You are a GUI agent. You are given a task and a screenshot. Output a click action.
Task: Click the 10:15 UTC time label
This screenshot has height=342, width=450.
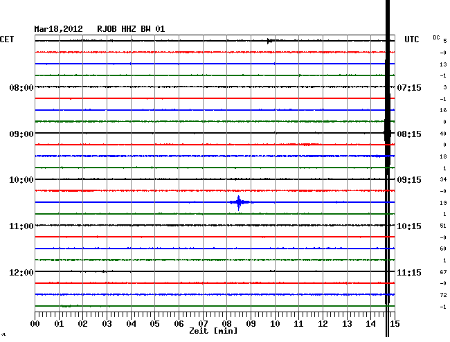click(x=409, y=226)
